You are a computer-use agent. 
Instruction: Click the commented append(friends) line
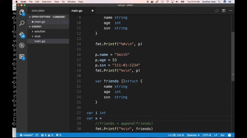(124, 123)
